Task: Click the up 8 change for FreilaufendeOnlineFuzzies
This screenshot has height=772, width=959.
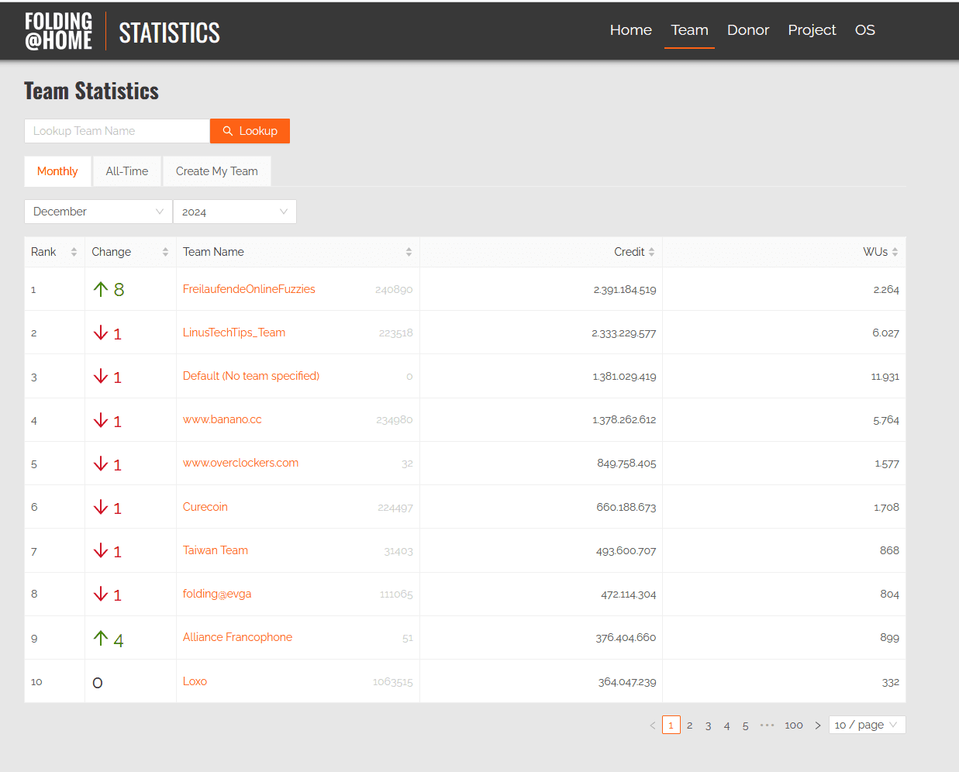Action: pyautogui.click(x=109, y=289)
